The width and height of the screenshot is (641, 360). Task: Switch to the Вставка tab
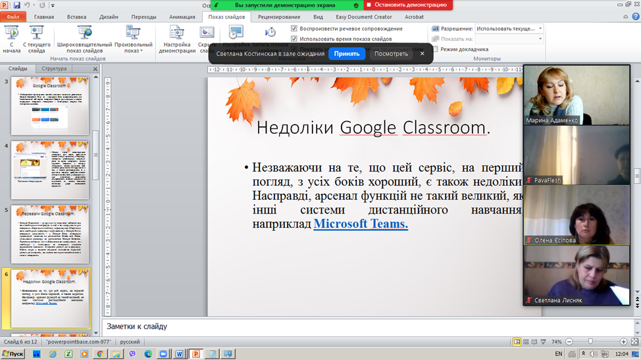76,16
